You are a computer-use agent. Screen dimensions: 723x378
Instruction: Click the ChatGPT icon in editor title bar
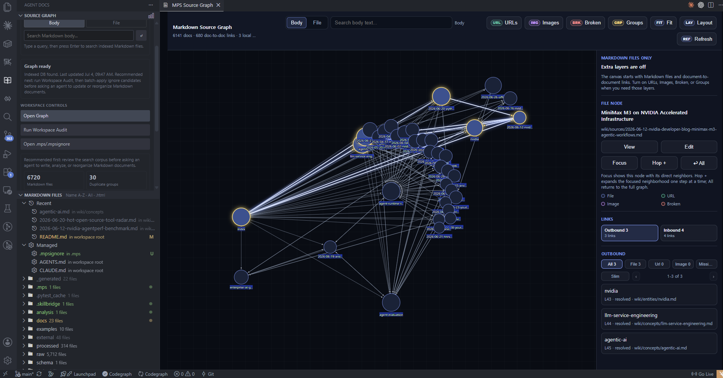[701, 5]
